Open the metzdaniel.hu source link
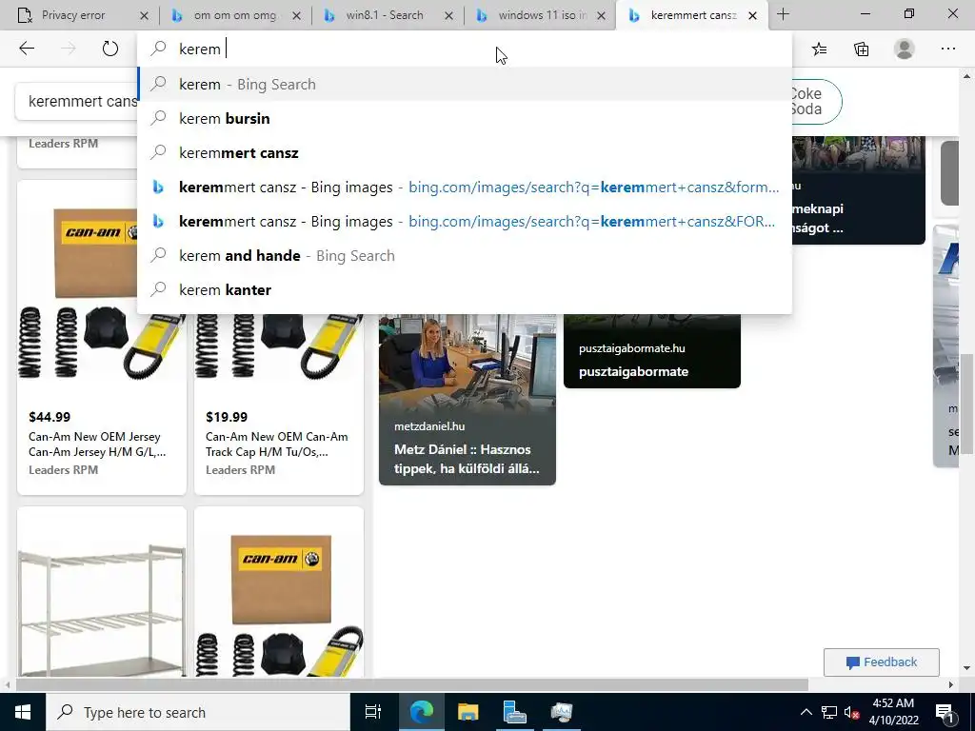 click(429, 425)
